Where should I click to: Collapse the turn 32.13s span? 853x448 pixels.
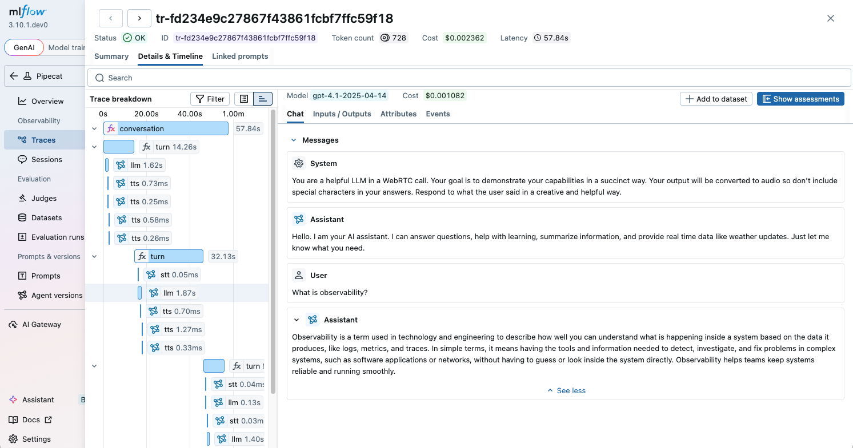[94, 256]
